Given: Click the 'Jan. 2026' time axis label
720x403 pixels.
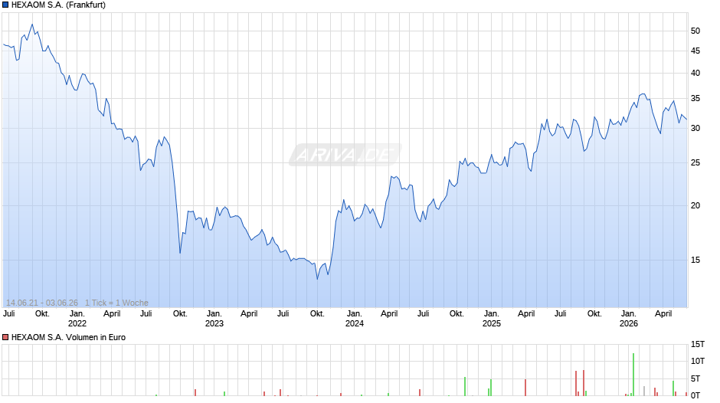Looking at the screenshot, I should coord(629,319).
